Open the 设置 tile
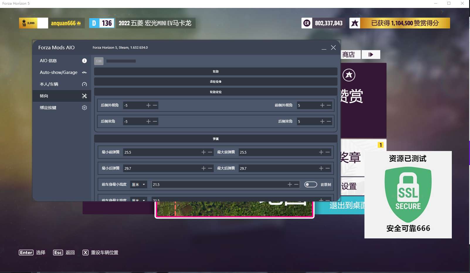 pos(352,186)
